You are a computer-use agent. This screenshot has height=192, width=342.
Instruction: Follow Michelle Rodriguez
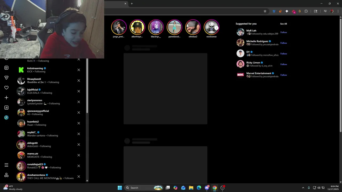pos(283,43)
